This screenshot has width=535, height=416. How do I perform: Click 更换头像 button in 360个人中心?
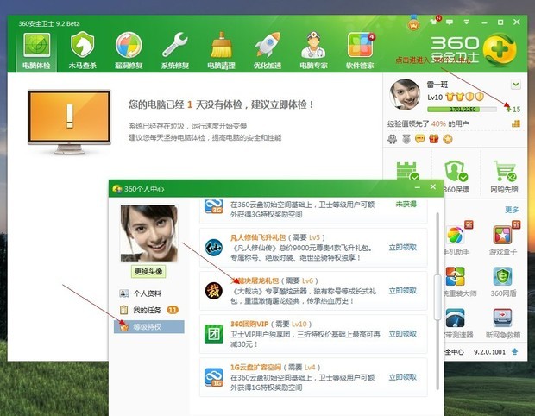[x=148, y=271]
